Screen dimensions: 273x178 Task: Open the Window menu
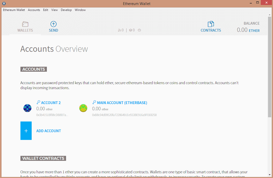click(80, 10)
